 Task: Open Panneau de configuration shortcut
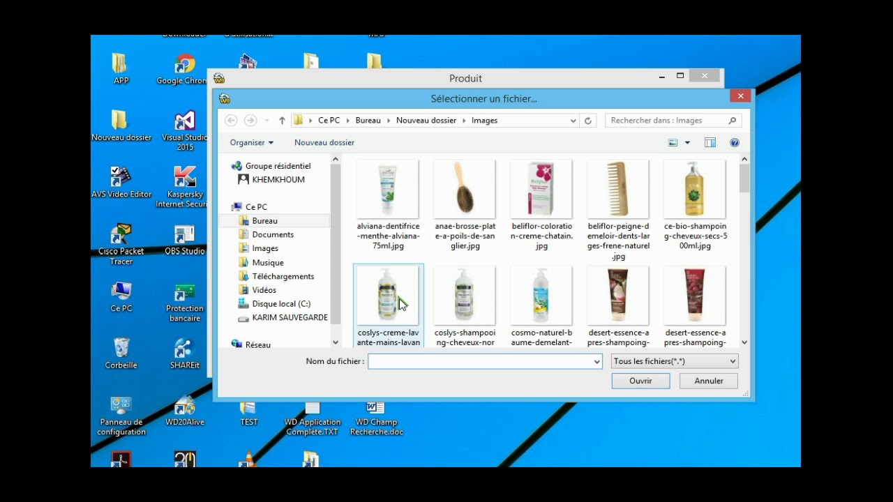[x=121, y=416]
